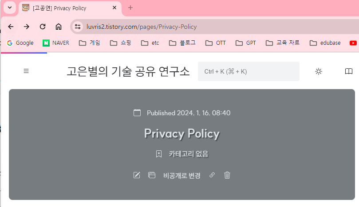Copy the post link with the chain icon

212,175
